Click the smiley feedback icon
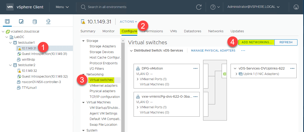Viewport: 304px width, 132px height. click(x=296, y=7)
